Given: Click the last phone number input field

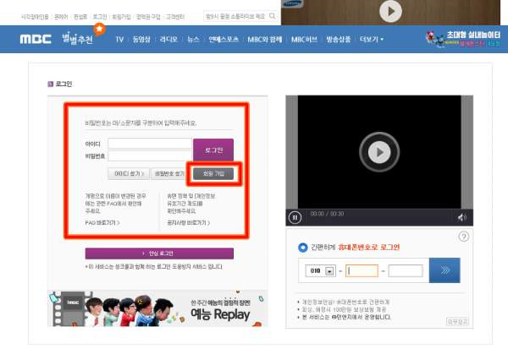Looking at the screenshot, I should tap(406, 270).
